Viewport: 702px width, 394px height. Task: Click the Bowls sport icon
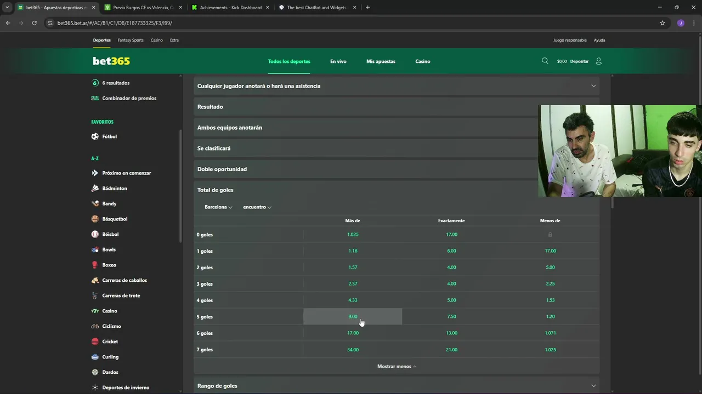point(95,250)
